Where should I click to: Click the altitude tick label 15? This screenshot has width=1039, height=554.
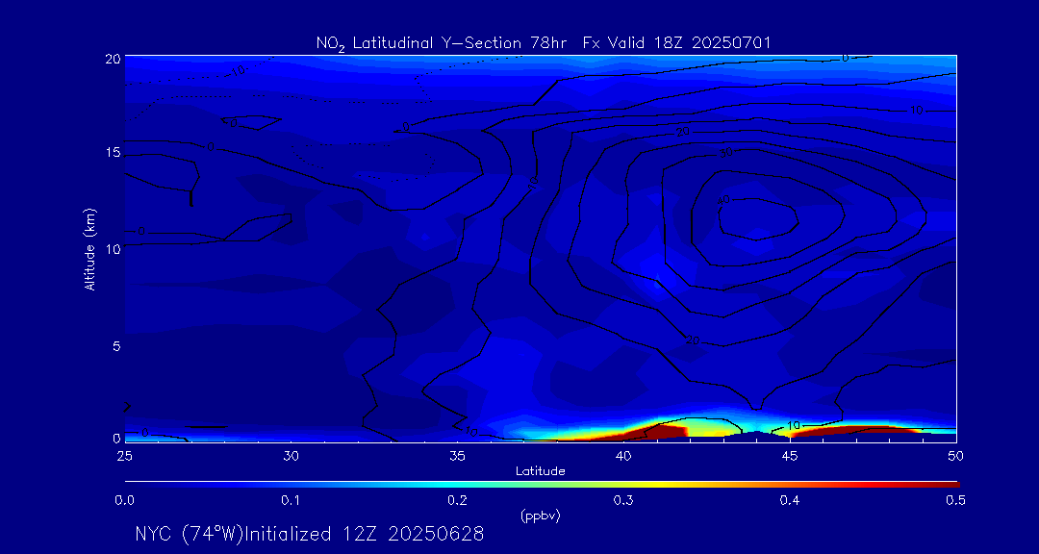pos(112,152)
